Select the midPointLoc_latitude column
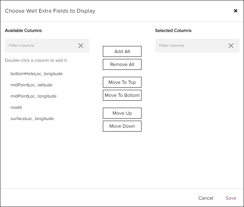Screen dimensions: 244x207 click(x=32, y=85)
